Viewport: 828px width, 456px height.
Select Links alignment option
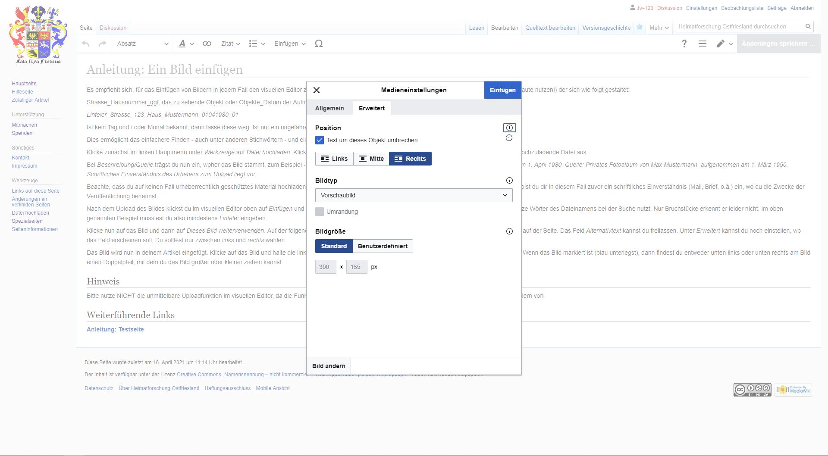(334, 159)
